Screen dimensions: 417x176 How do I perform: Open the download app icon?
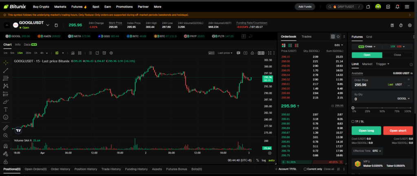[388, 6]
